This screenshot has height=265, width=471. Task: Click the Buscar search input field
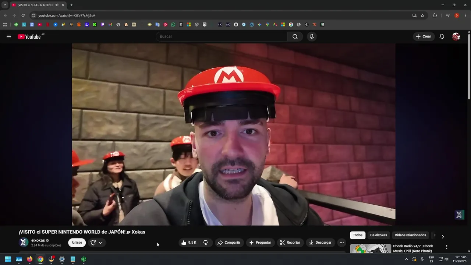tap(222, 36)
